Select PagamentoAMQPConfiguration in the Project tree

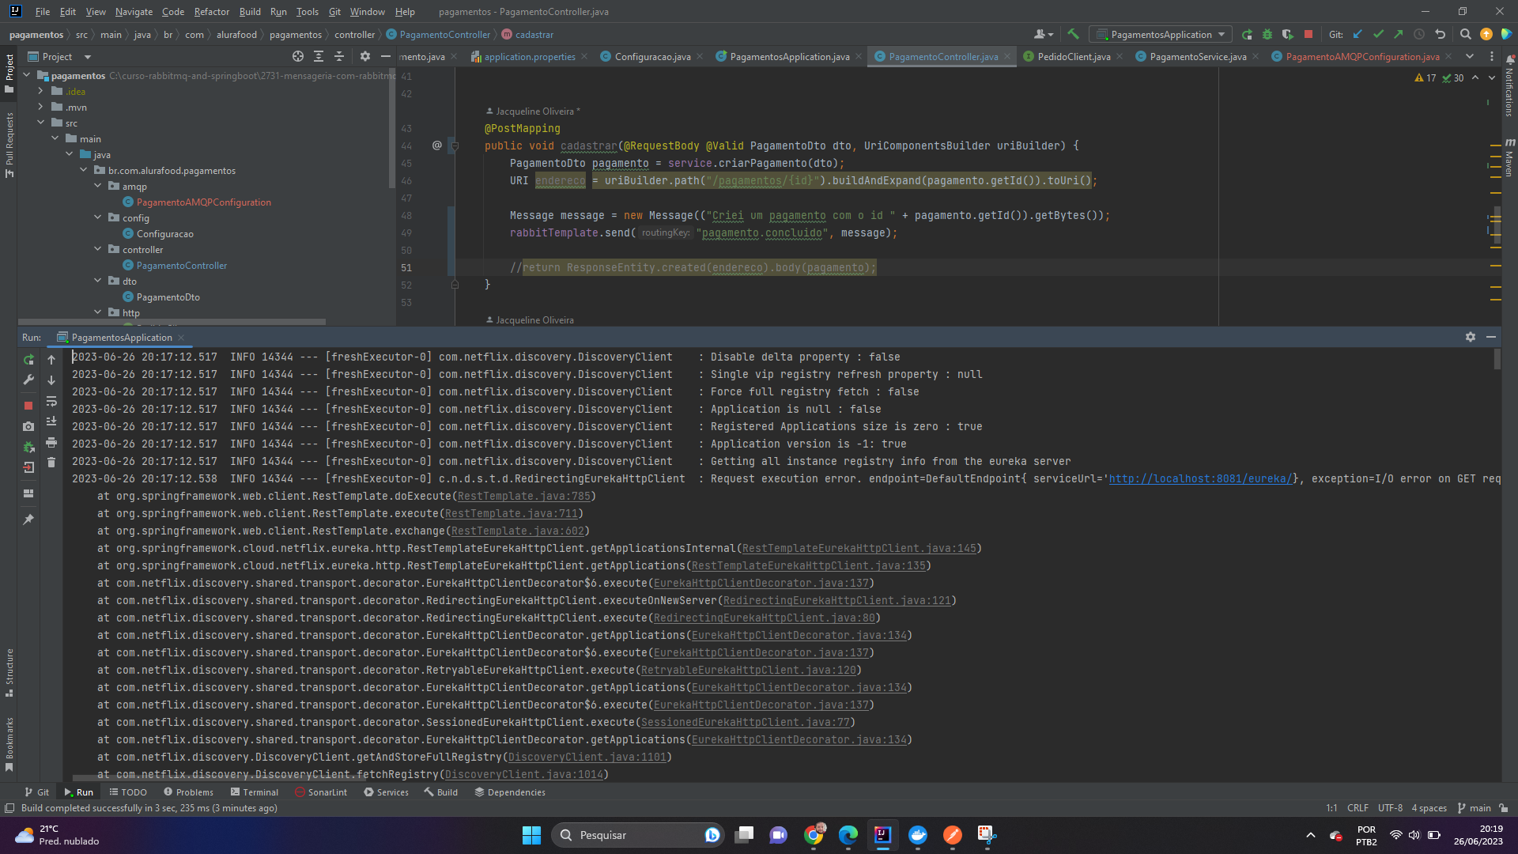point(203,202)
